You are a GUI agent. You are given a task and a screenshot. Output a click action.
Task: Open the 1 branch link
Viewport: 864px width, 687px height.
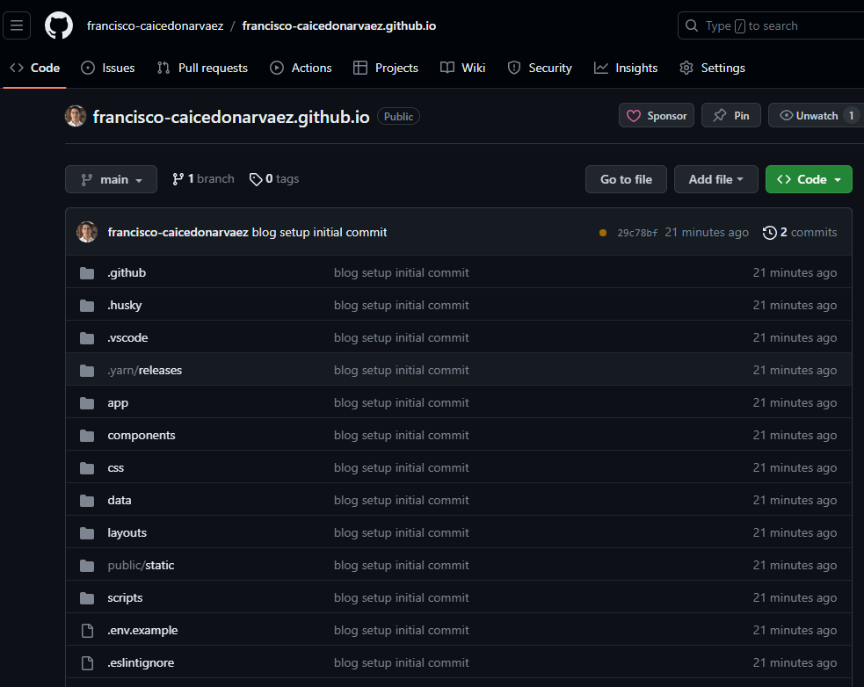[203, 179]
